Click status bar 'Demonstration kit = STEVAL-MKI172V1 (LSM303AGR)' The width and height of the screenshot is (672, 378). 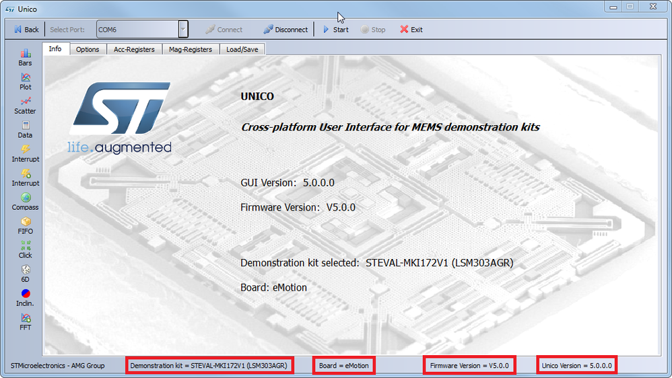pyautogui.click(x=209, y=366)
